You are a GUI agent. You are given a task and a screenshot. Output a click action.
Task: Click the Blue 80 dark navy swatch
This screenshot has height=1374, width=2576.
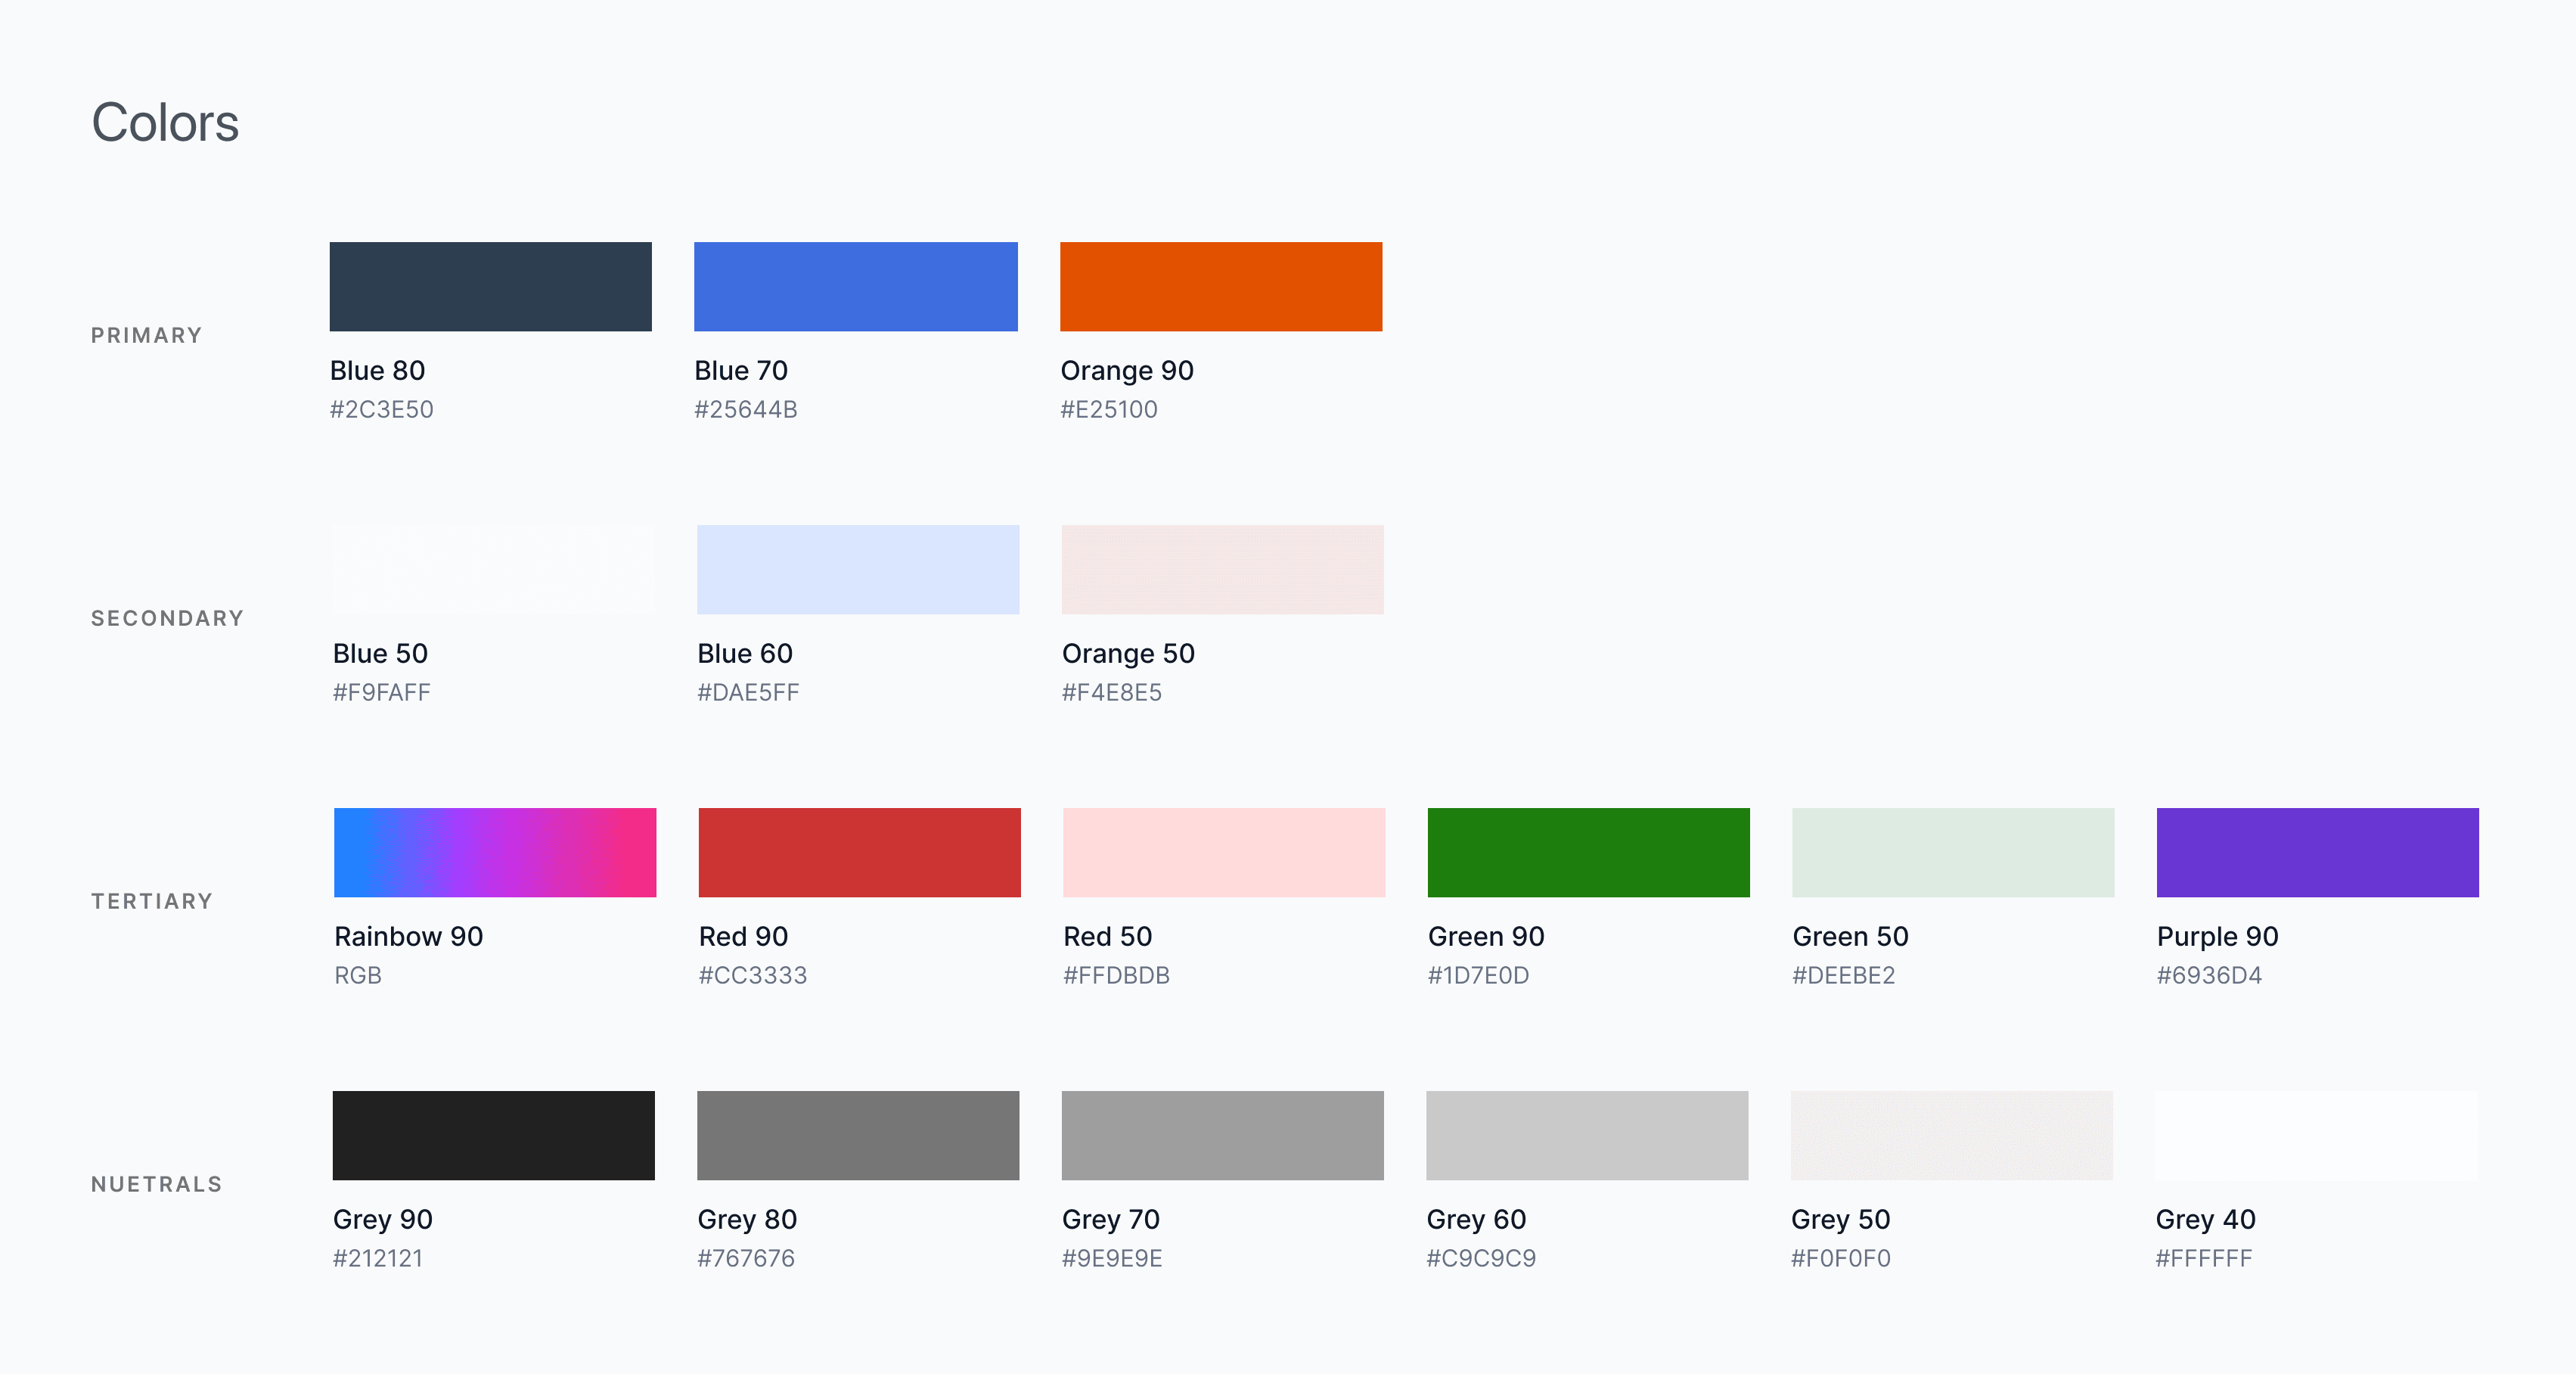490,286
